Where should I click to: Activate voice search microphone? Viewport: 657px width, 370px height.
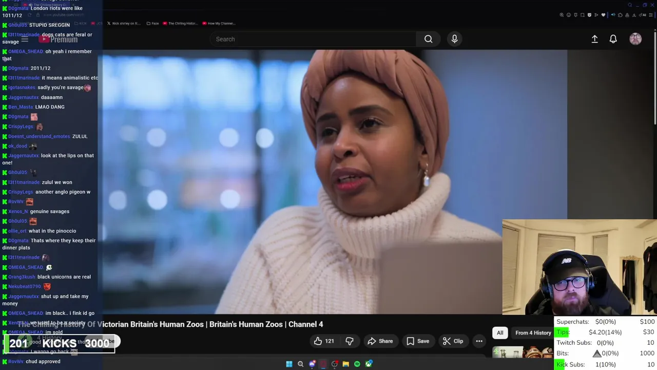tap(454, 39)
